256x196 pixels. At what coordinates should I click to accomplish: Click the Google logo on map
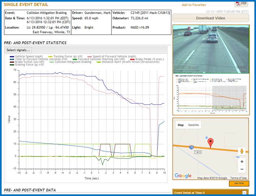[x=183, y=175]
